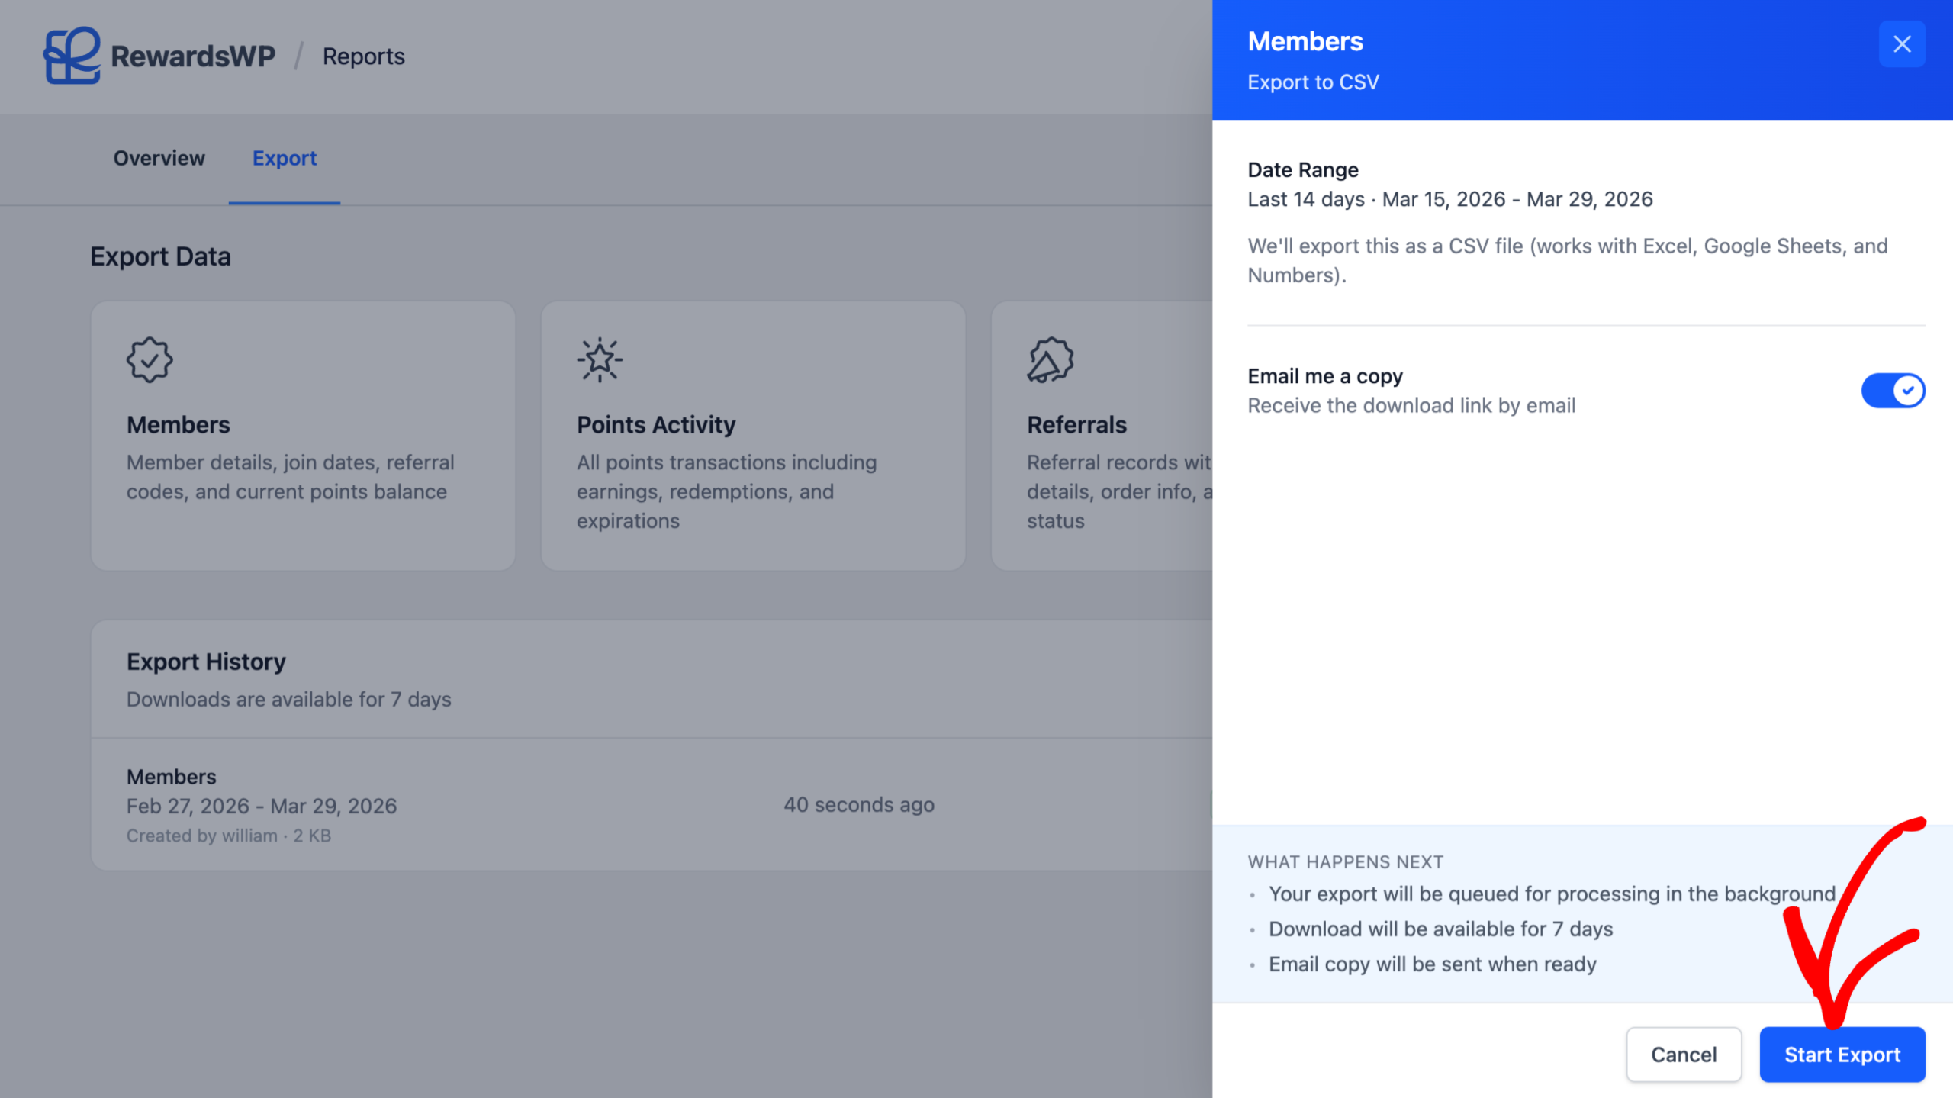Click the Referrals megaphone badge icon
1953x1098 pixels.
click(1050, 360)
